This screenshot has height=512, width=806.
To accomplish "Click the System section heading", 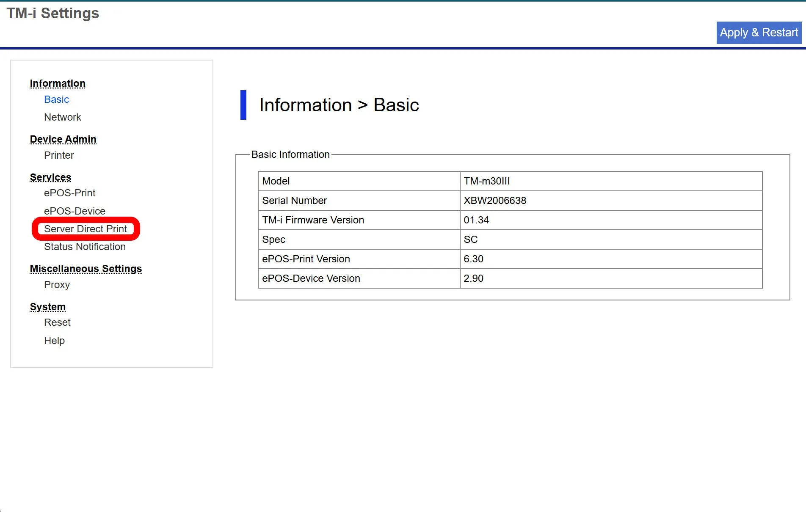I will click(47, 307).
